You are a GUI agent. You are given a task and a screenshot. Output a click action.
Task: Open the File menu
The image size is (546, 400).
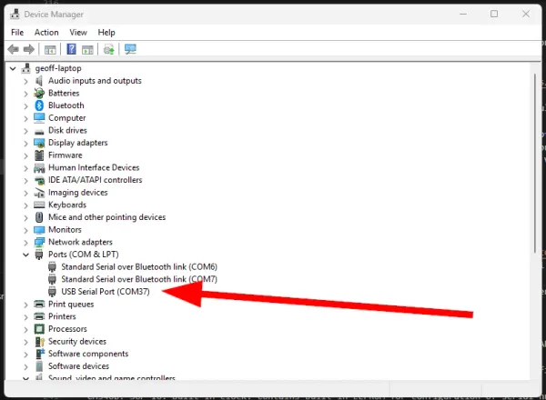tap(17, 32)
